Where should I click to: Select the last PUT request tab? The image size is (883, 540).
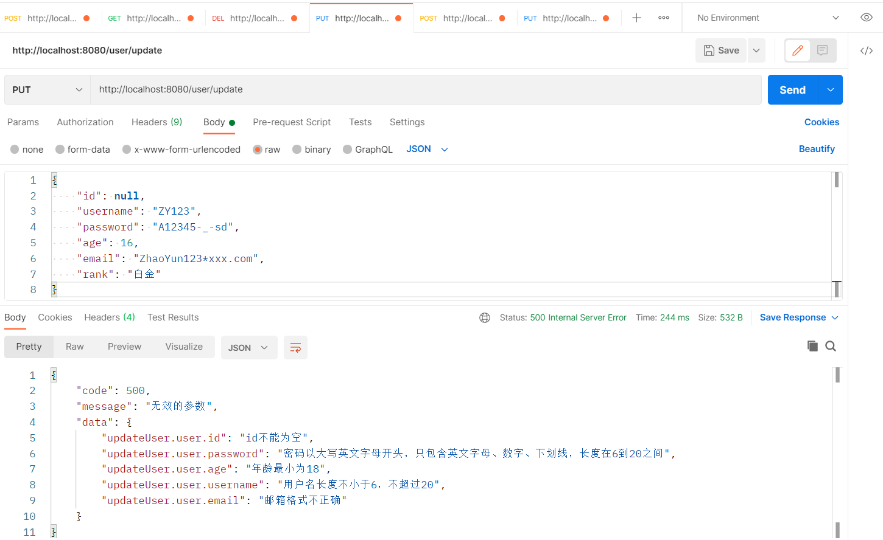(x=566, y=18)
